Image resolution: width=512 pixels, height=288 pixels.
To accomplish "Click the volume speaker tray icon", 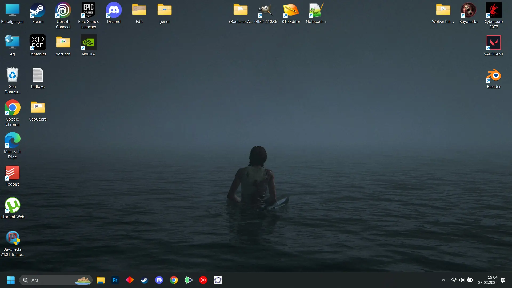I will [x=462, y=280].
